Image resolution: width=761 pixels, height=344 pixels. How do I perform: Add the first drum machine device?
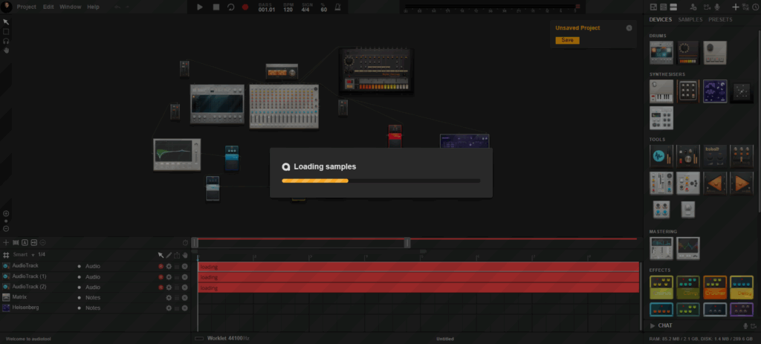(661, 53)
